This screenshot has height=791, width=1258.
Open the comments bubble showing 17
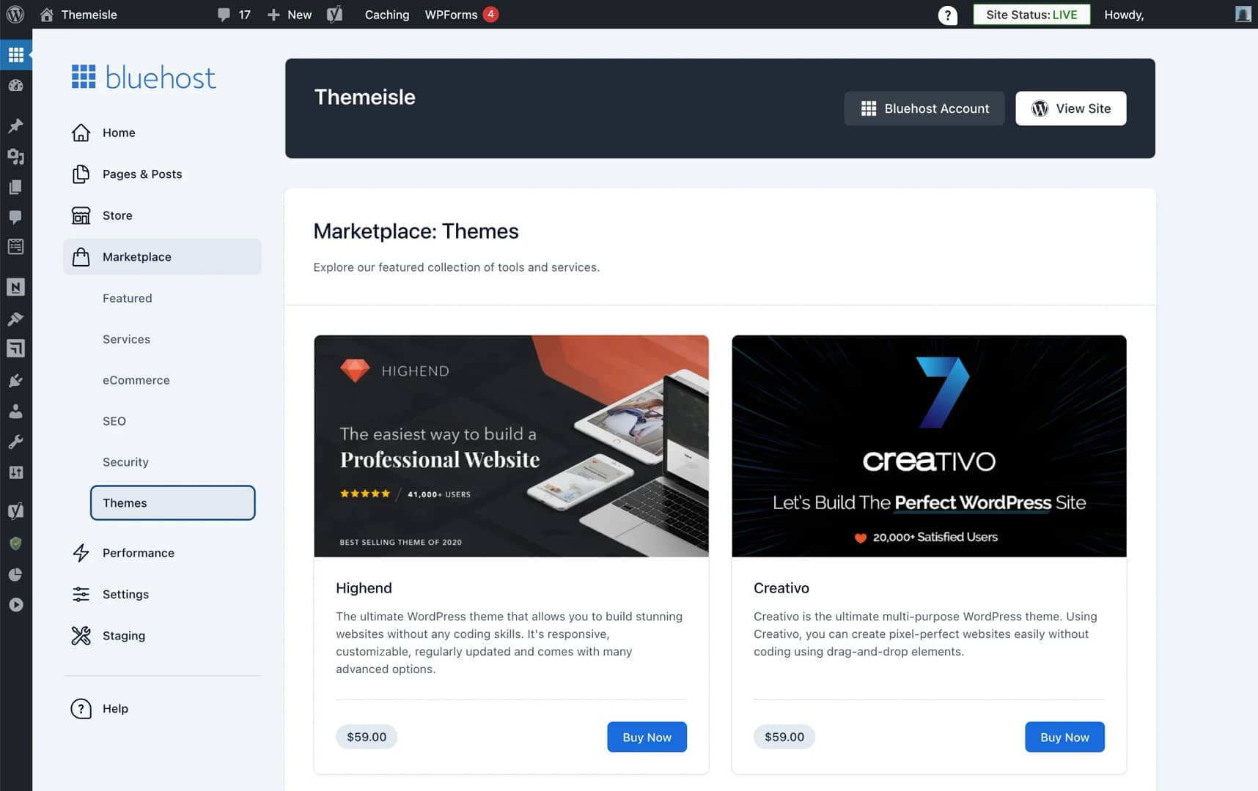tap(234, 15)
